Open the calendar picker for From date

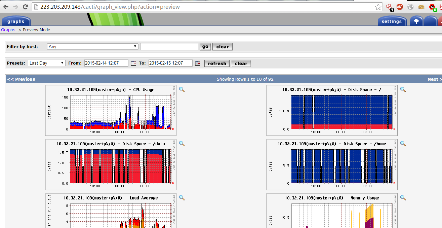[x=133, y=63]
